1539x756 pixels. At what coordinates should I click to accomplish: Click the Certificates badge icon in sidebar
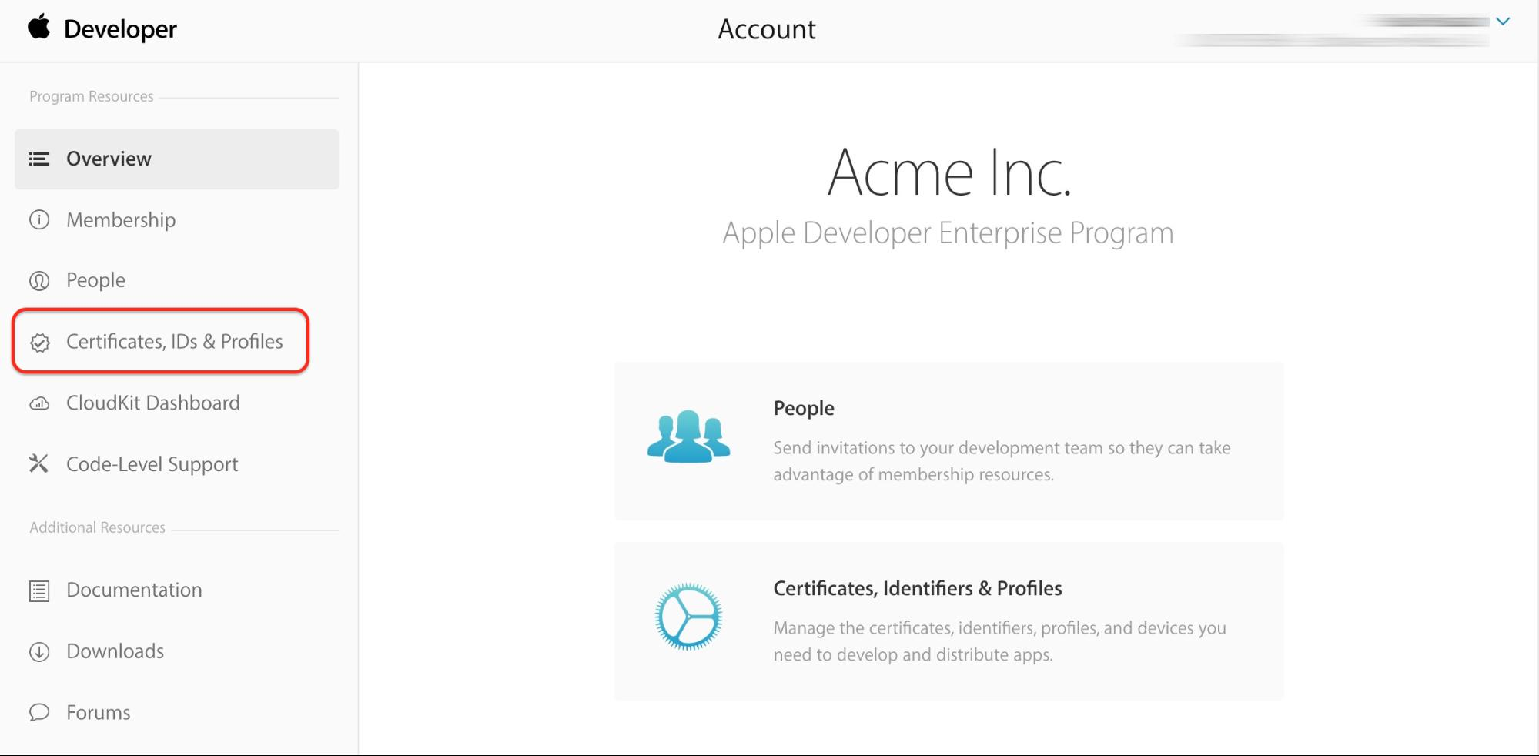tap(39, 343)
